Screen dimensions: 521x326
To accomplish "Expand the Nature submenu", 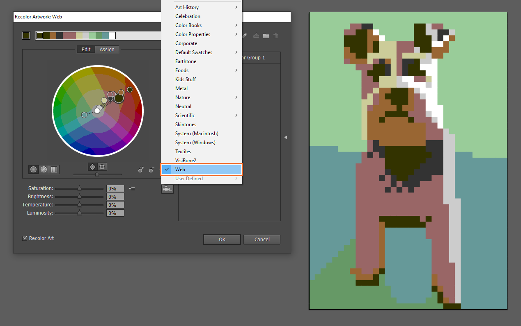I will pos(202,97).
